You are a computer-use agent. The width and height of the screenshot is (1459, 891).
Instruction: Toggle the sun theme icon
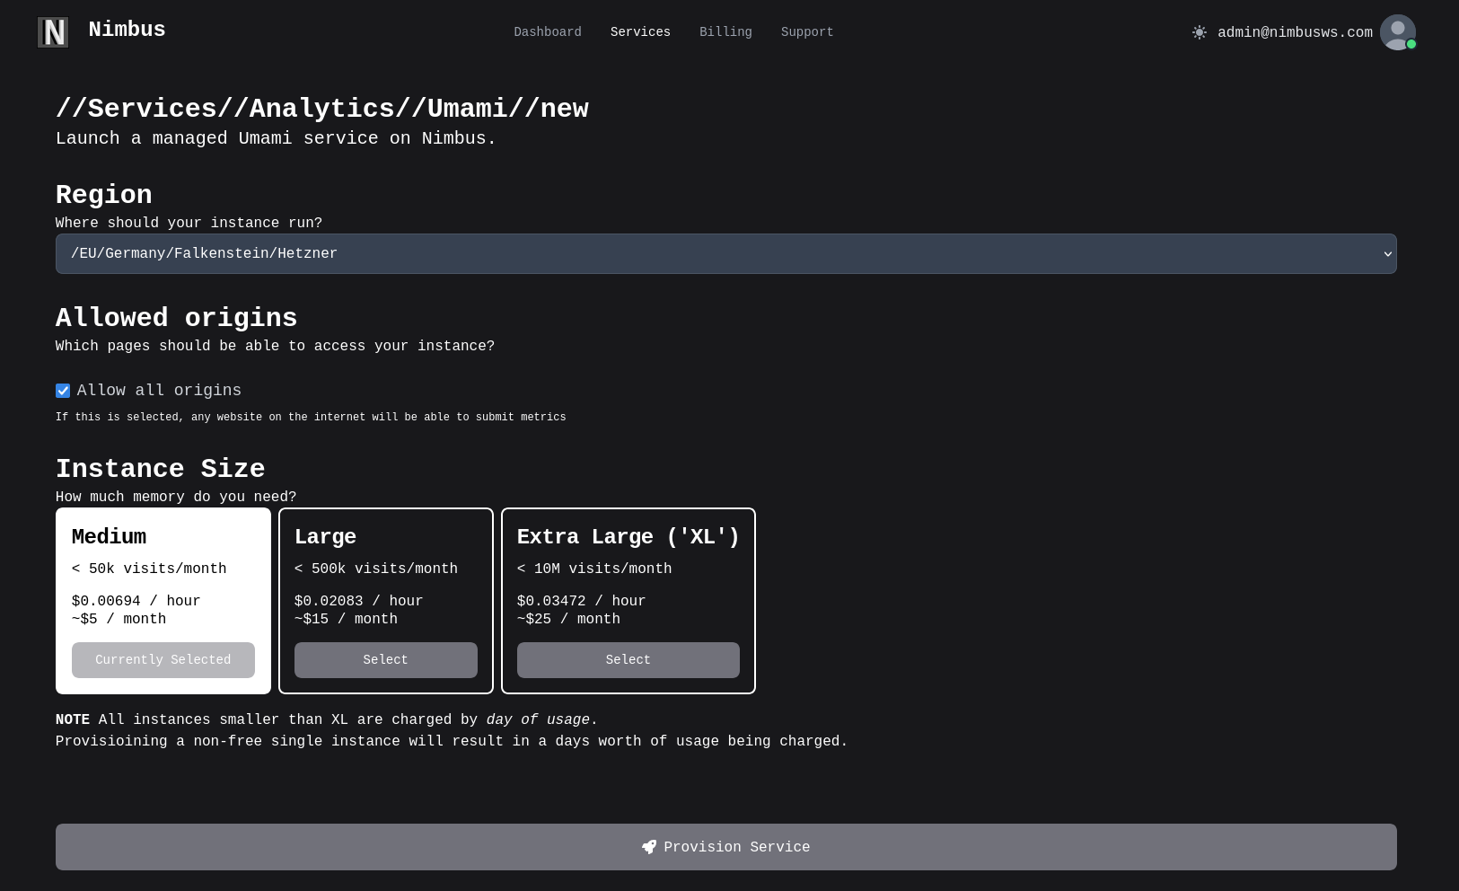(x=1200, y=32)
